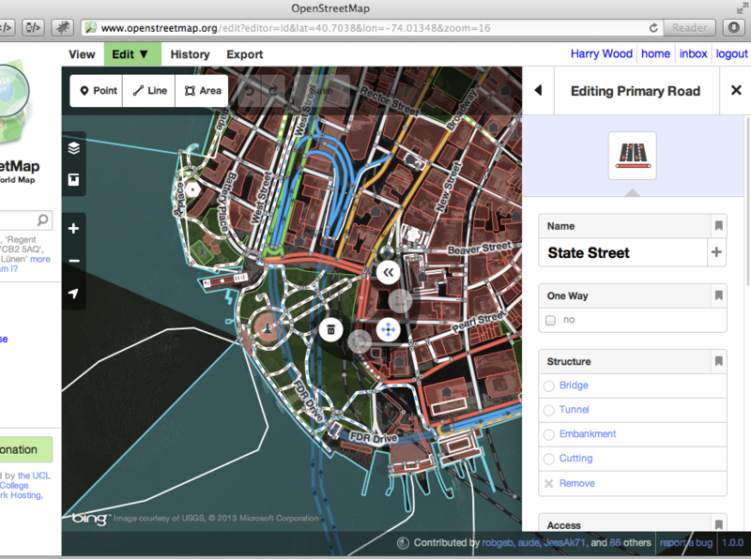Open the map data panel icon
751x559 pixels.
(74, 179)
